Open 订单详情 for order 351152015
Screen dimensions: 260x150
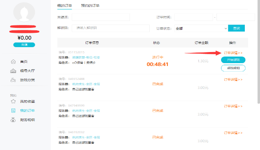(x=233, y=53)
